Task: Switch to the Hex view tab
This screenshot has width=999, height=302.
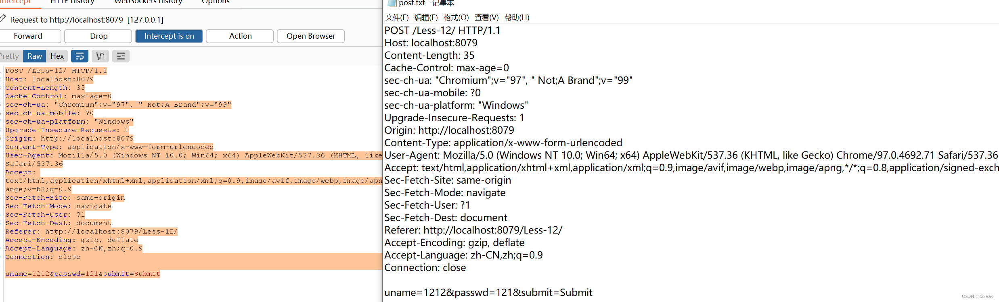Action: tap(57, 56)
